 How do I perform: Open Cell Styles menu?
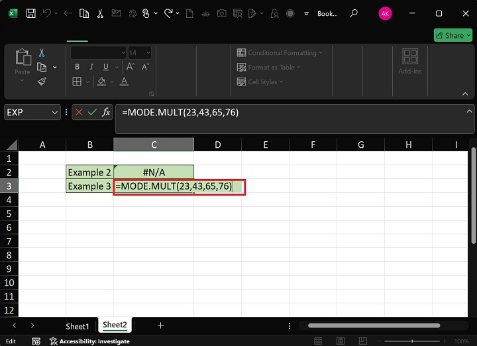[260, 82]
